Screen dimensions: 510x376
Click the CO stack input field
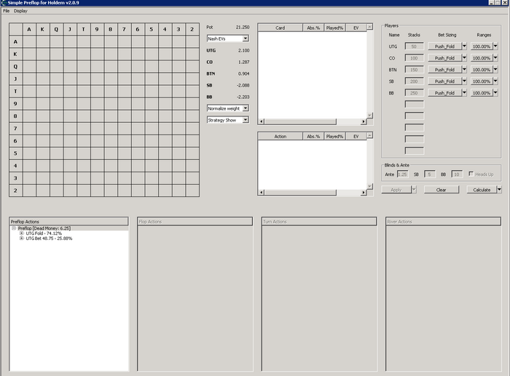pyautogui.click(x=414, y=57)
